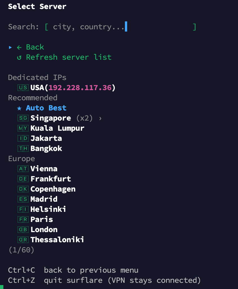Viewport: 238px width, 289px height.
Task: Choose Copenhagen from the Europe list
Action: coord(53,189)
